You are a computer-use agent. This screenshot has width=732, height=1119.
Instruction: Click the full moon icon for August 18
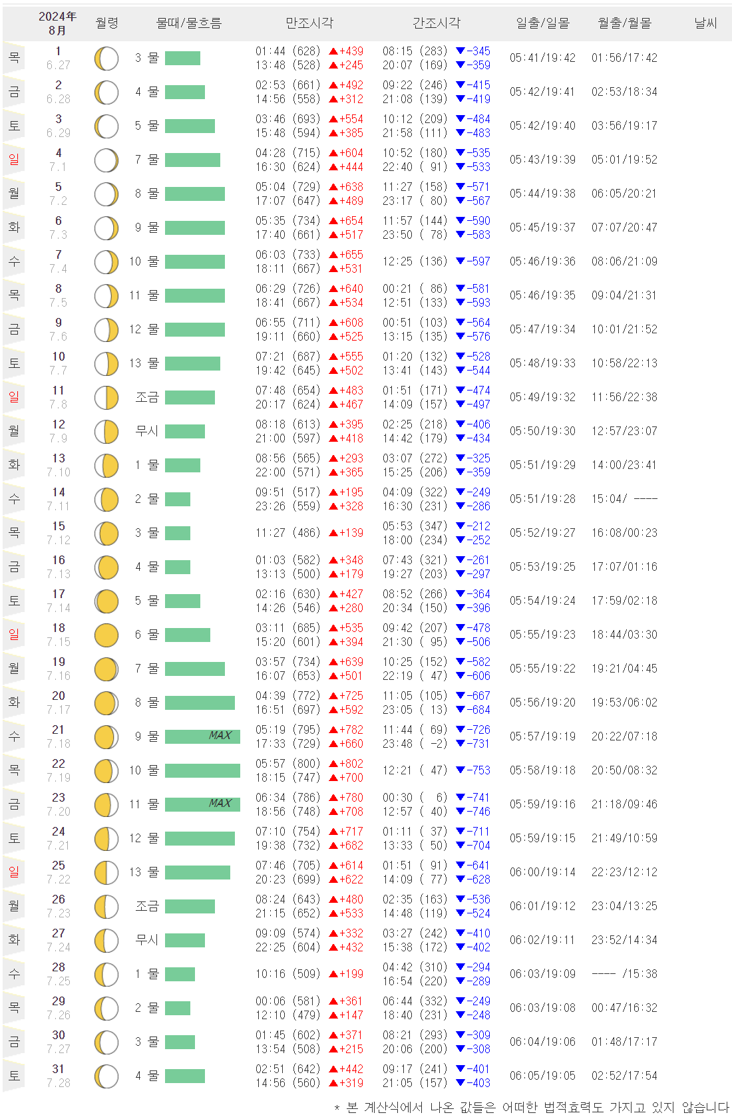106,635
